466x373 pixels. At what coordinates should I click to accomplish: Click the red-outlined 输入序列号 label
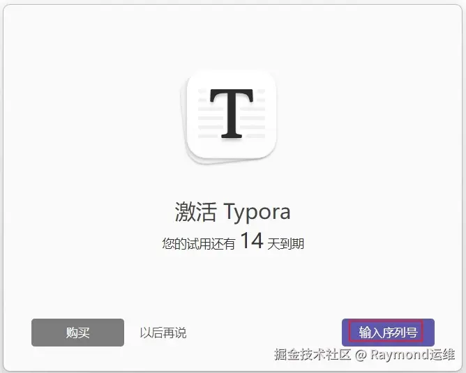[386, 332]
